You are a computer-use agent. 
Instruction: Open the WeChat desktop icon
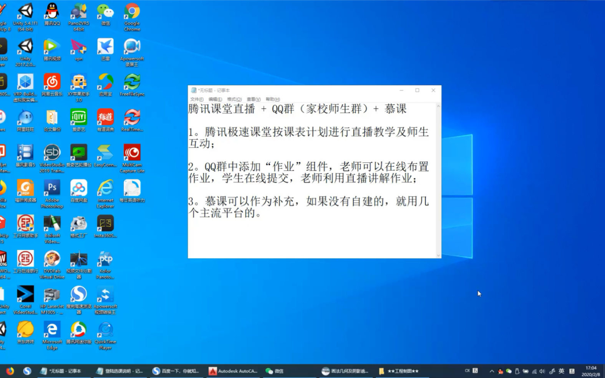point(105,15)
